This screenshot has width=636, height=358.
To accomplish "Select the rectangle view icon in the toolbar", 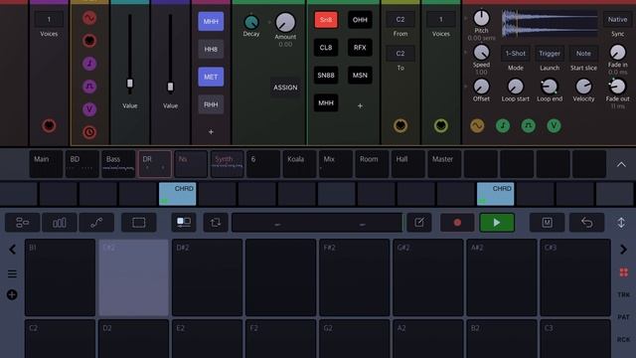I will (x=139, y=223).
